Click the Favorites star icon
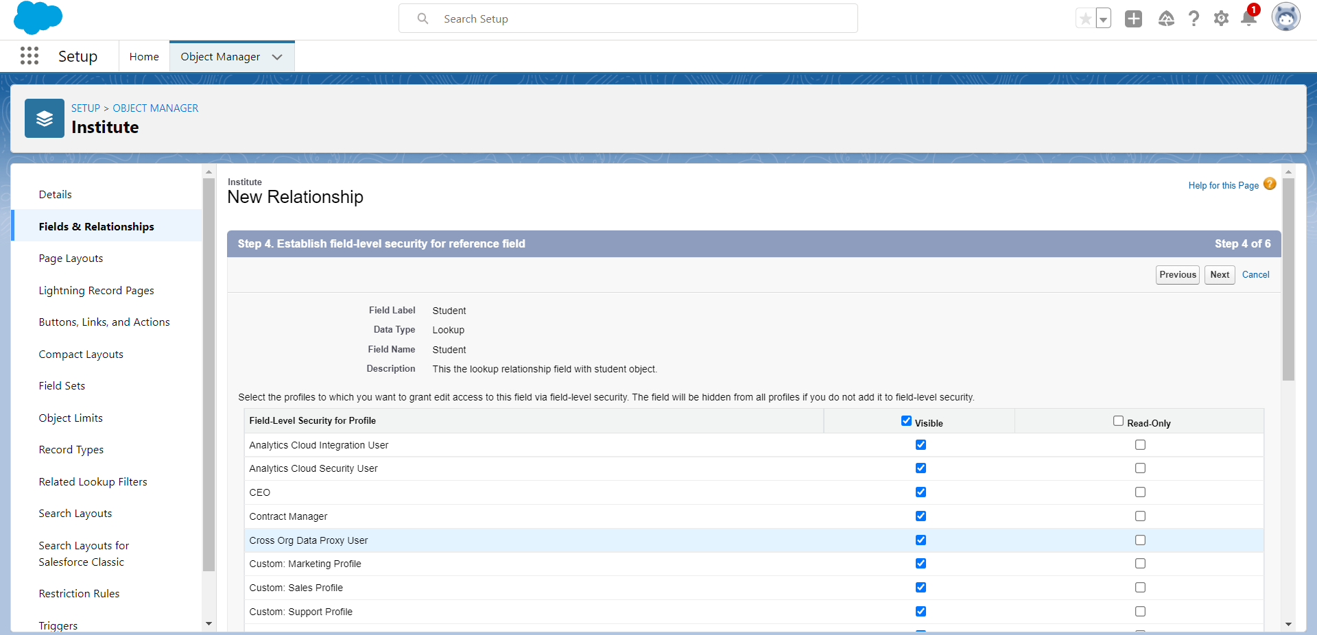The image size is (1317, 635). pos(1085,19)
